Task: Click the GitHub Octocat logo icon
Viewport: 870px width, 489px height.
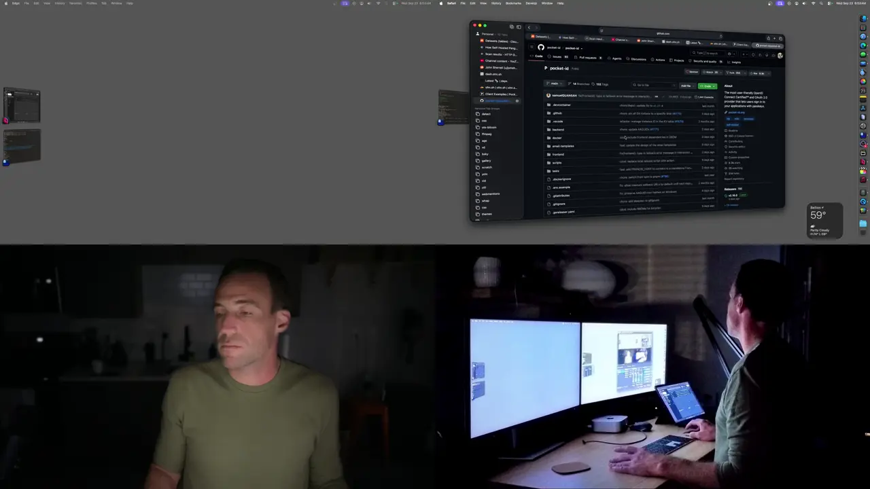Action: pyautogui.click(x=541, y=48)
